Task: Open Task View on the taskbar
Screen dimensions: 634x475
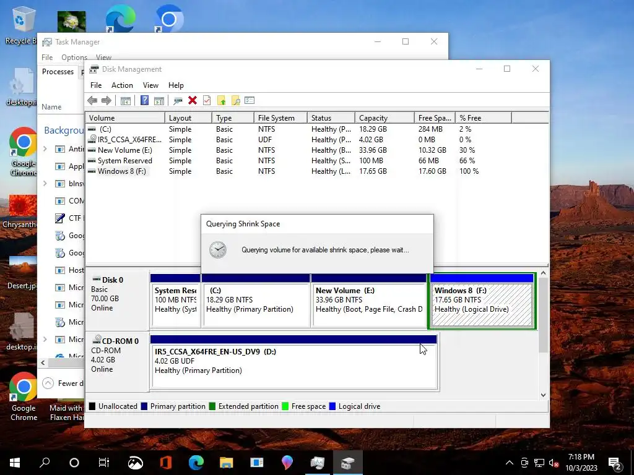Action: [x=104, y=463]
